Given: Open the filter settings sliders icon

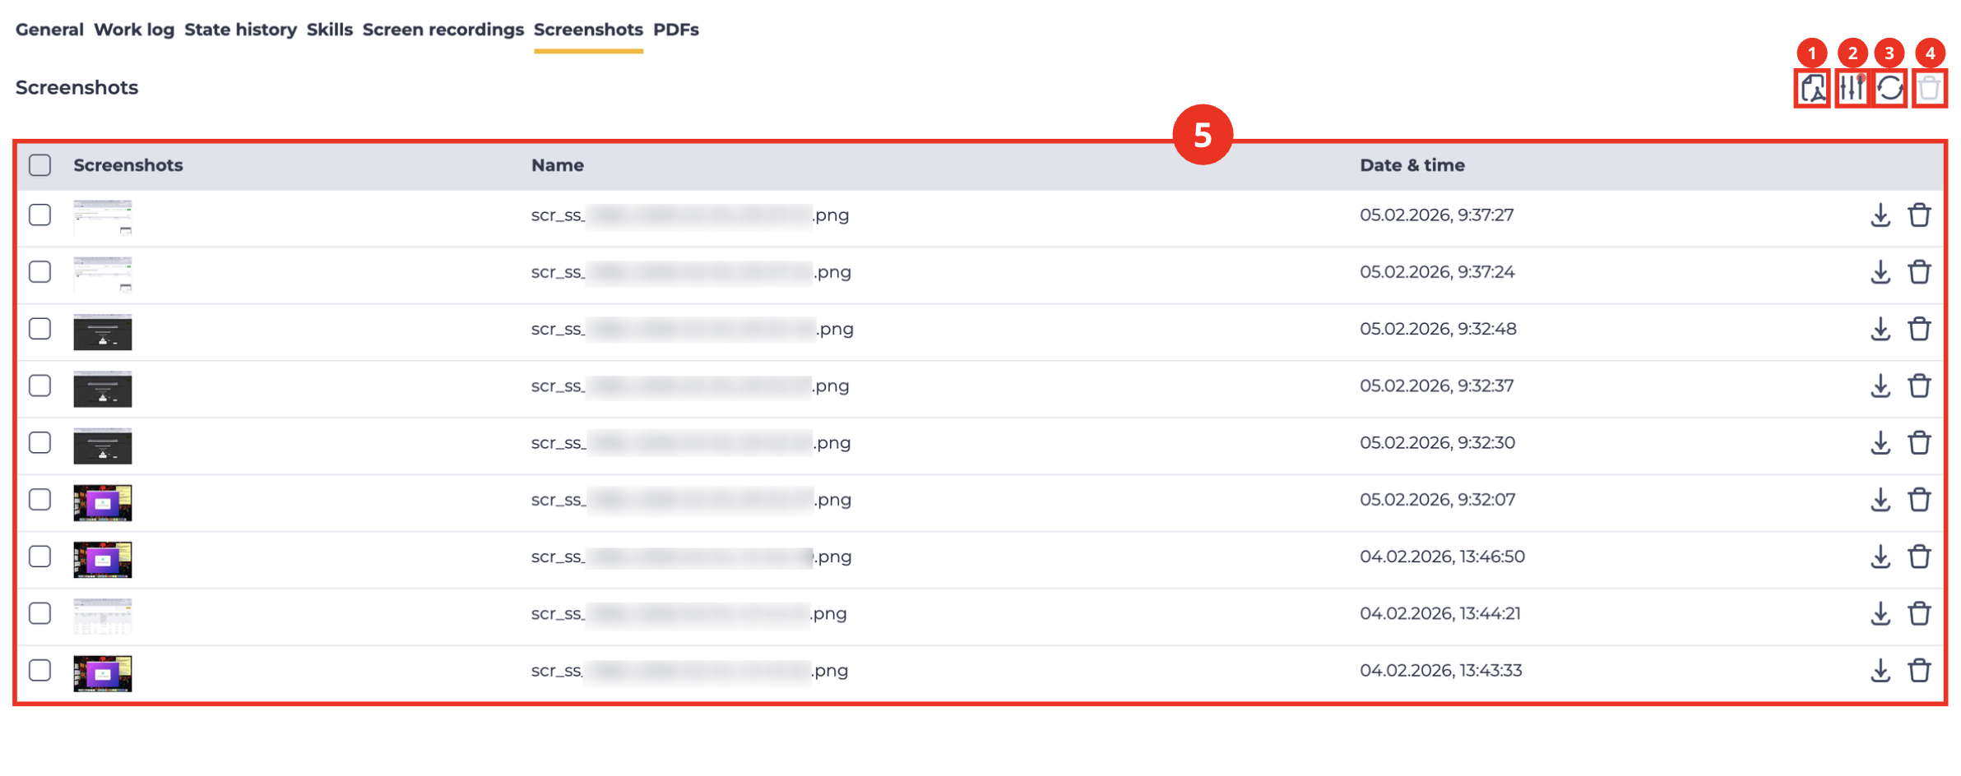Looking at the screenshot, I should click(x=1852, y=88).
